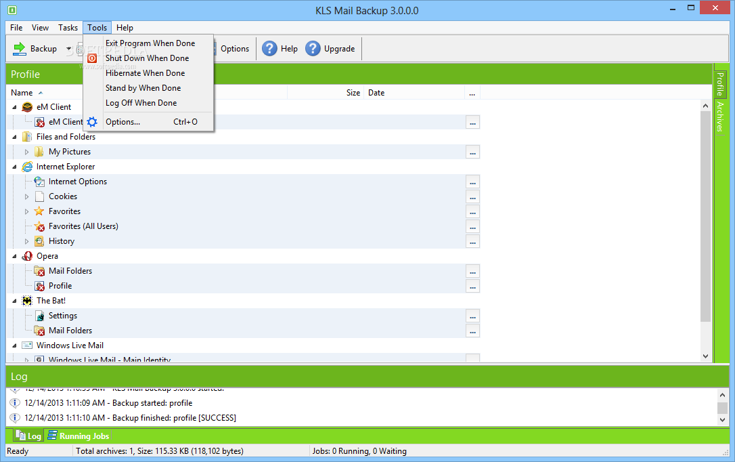The width and height of the screenshot is (735, 462).
Task: Pick Log Off When Done
Action: point(141,103)
